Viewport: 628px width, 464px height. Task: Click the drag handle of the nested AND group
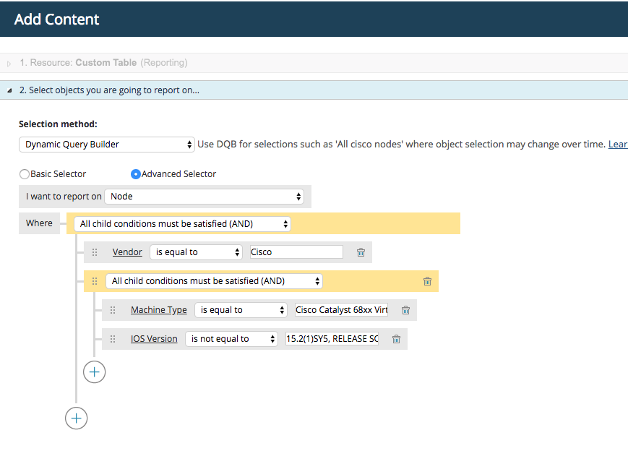click(x=95, y=281)
